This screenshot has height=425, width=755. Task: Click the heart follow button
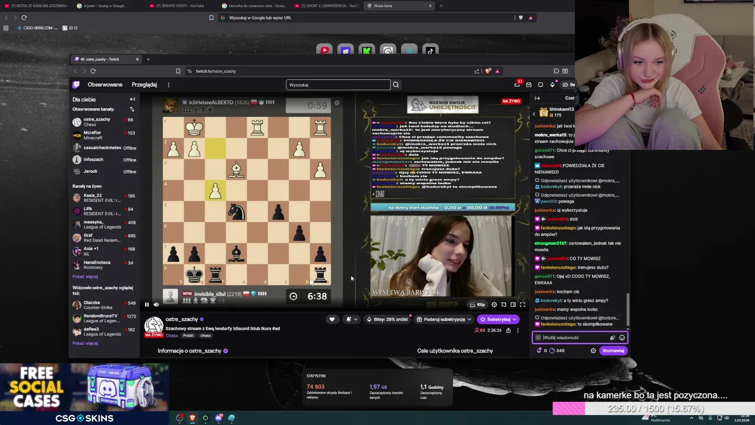pos(332,319)
